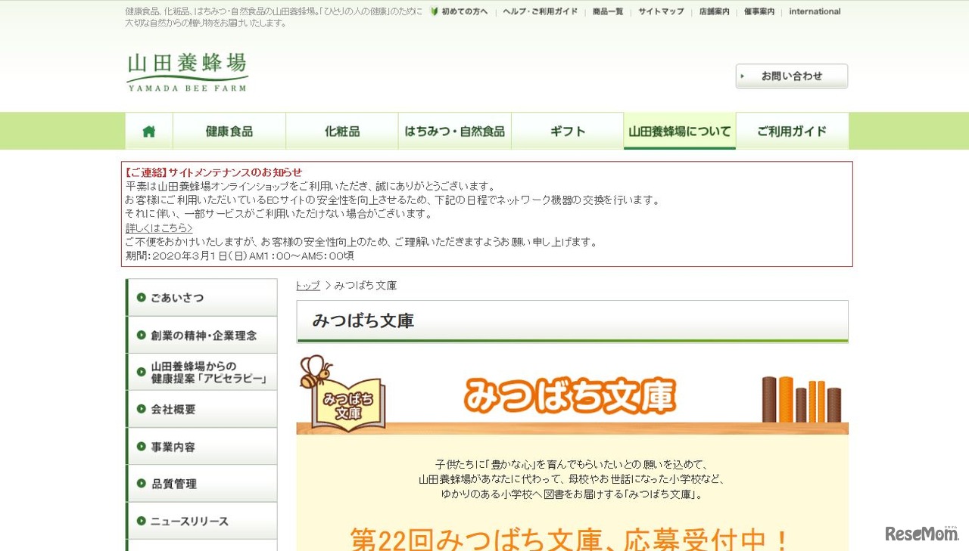Screen dimensions: 969x551
Task: Click the bookshelf books illustration
Action: coord(801,399)
